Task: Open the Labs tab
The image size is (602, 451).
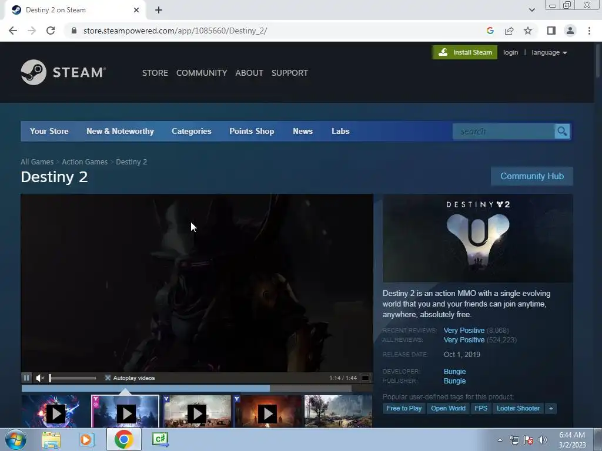Action: pos(340,131)
